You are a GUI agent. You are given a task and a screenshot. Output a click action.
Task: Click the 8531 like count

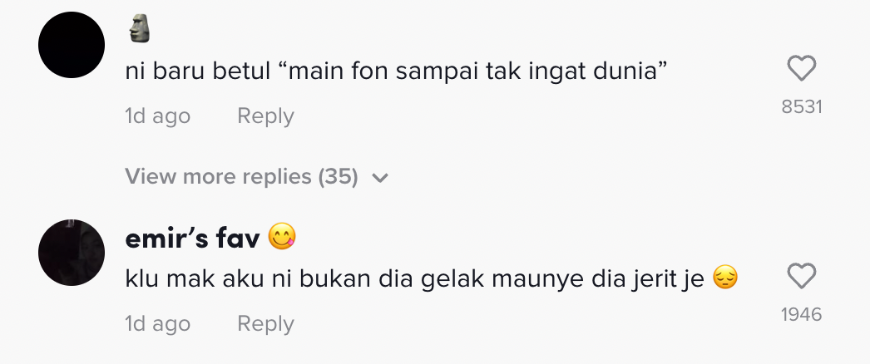coord(801,107)
